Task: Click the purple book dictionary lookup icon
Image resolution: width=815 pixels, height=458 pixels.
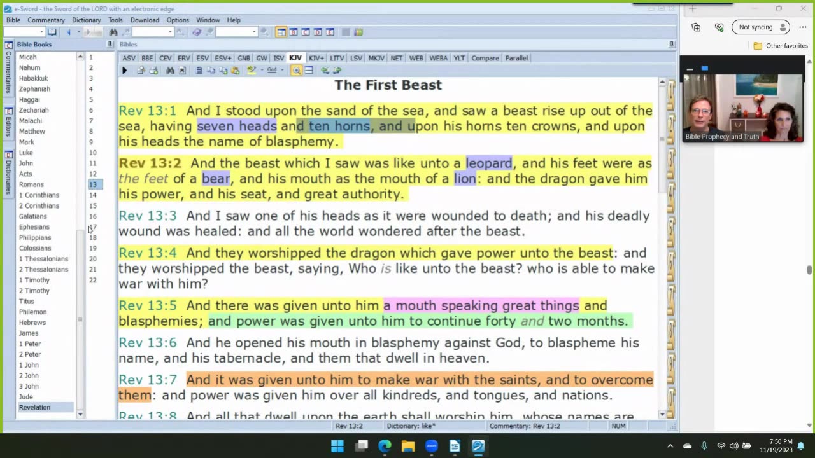Action: (197, 32)
